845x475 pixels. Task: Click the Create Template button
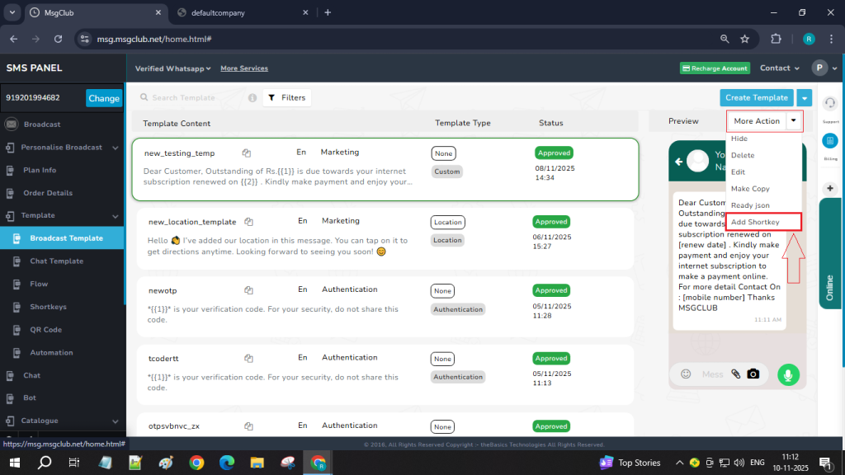tap(757, 97)
